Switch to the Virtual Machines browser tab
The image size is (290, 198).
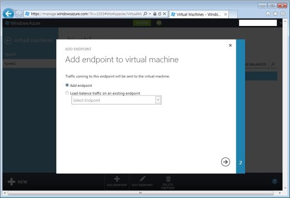pyautogui.click(x=199, y=15)
